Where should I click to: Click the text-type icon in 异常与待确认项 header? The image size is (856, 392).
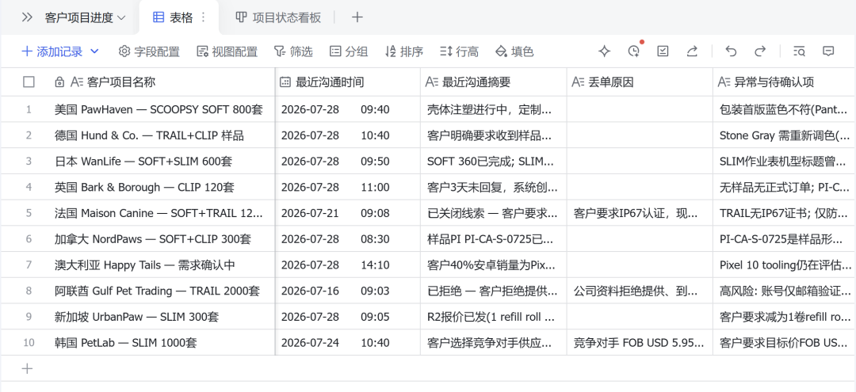(x=724, y=82)
